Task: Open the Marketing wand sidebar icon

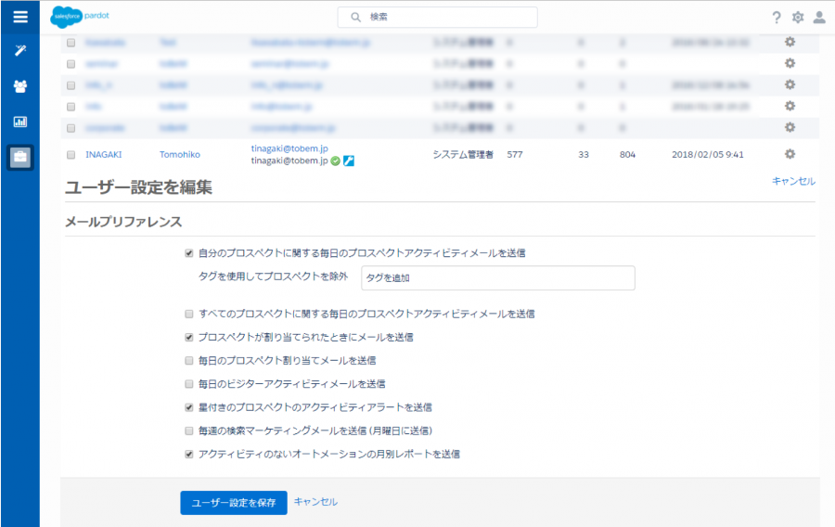Action: click(19, 50)
